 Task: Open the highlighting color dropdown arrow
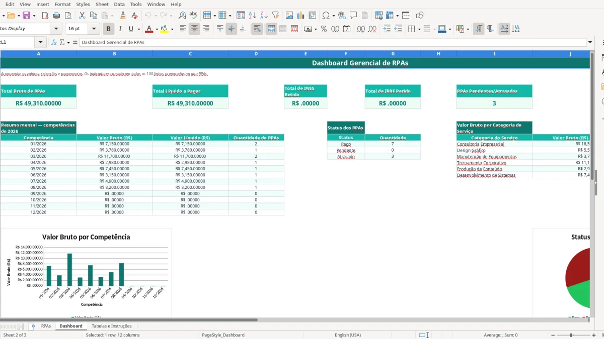(x=172, y=29)
